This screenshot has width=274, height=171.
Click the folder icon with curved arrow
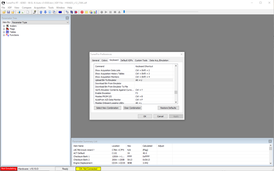click(13, 12)
